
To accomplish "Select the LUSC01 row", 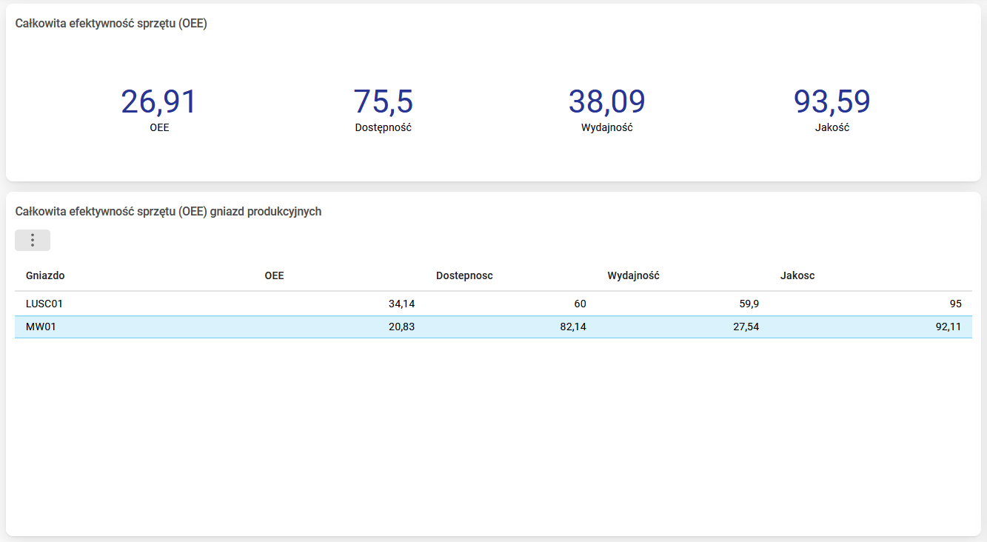I will 493,304.
